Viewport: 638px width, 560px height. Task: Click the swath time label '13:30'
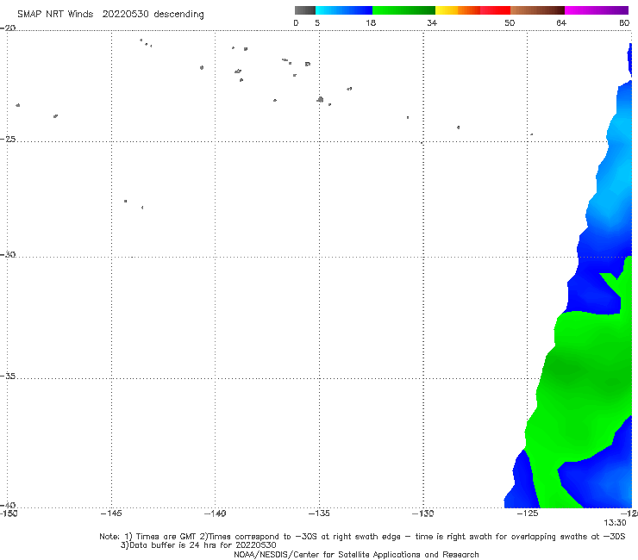pos(615,523)
